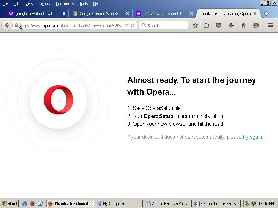Click the first system tray icon
Image resolution: width=278 pixels, height=208 pixels.
[247, 203]
